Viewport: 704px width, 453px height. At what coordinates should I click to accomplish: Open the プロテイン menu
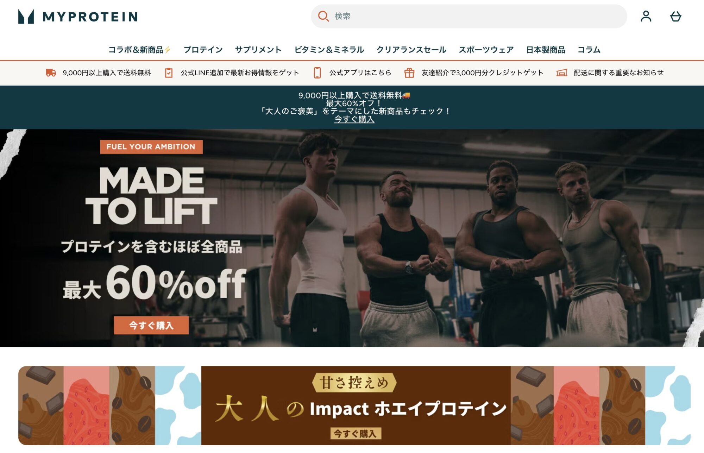203,50
